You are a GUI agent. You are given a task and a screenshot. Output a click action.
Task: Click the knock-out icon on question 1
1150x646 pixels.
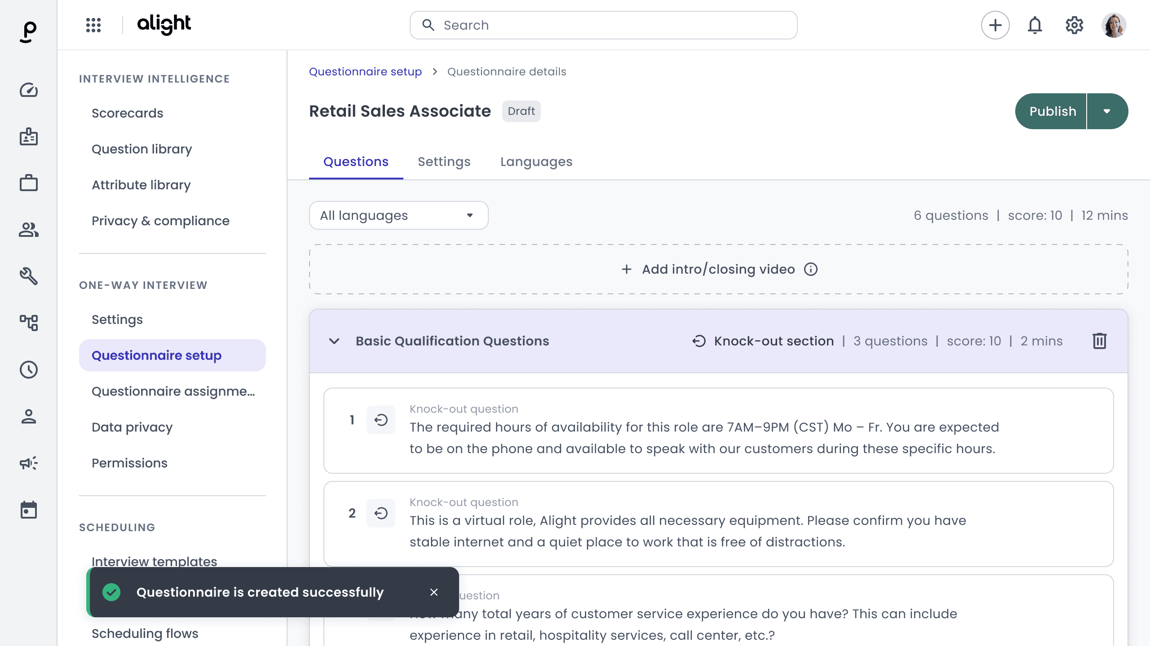(x=380, y=420)
